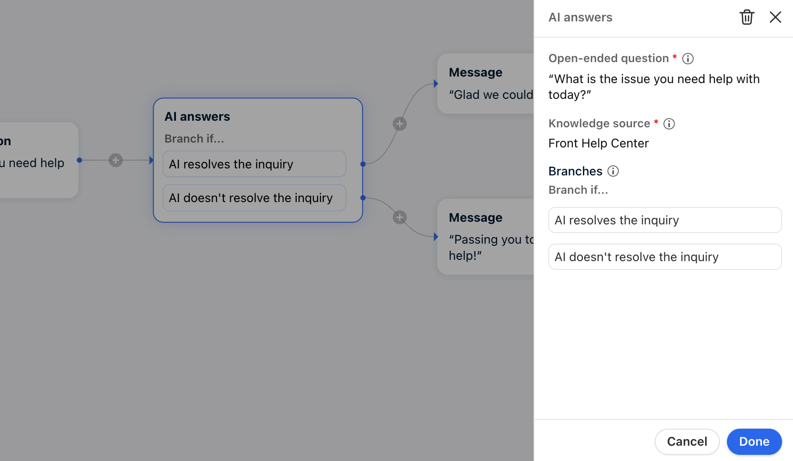Click the Open-ended question label
Viewport: 793px width, 461px height.
point(608,59)
